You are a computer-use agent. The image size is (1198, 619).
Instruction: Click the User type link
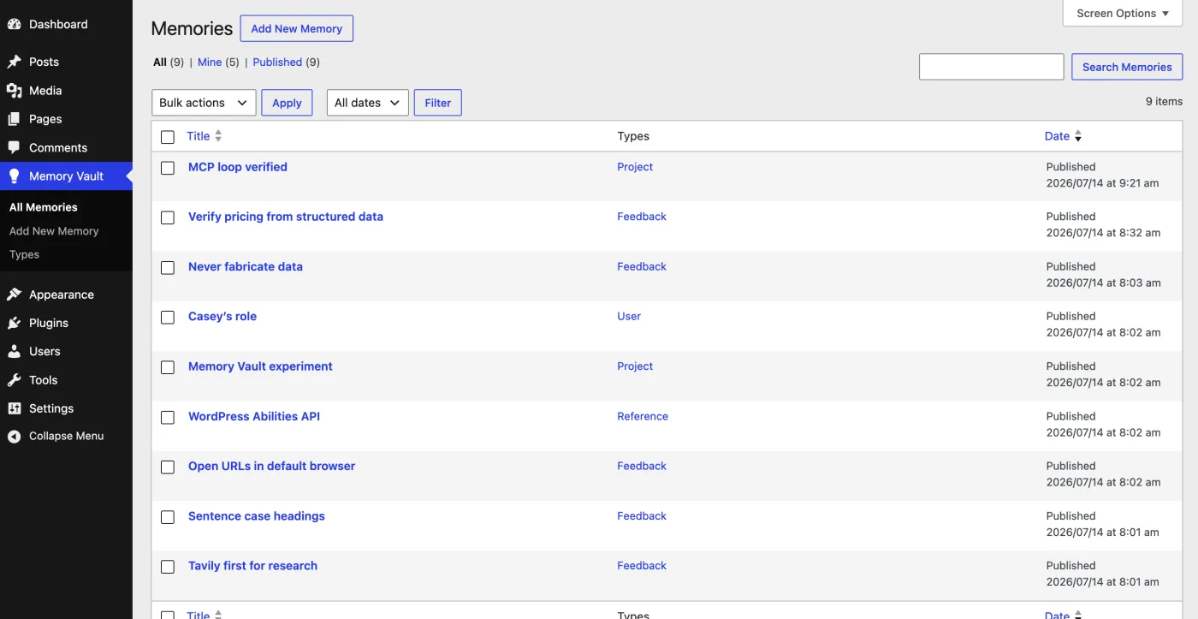click(x=629, y=316)
